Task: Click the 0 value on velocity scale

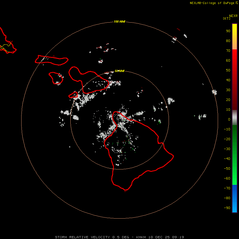Action: coord(229,119)
